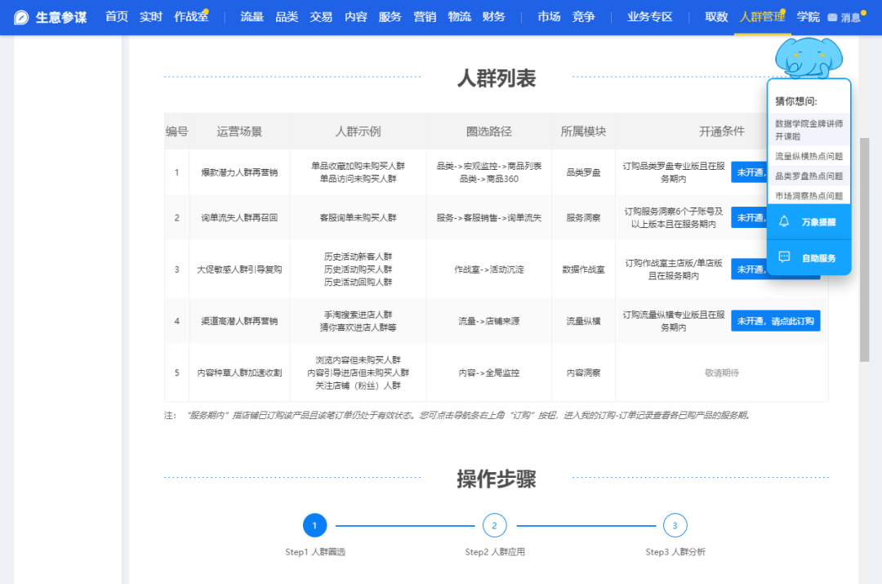This screenshot has width=882, height=584.
Task: Click the 生意参谋 logo icon
Action: [x=21, y=17]
